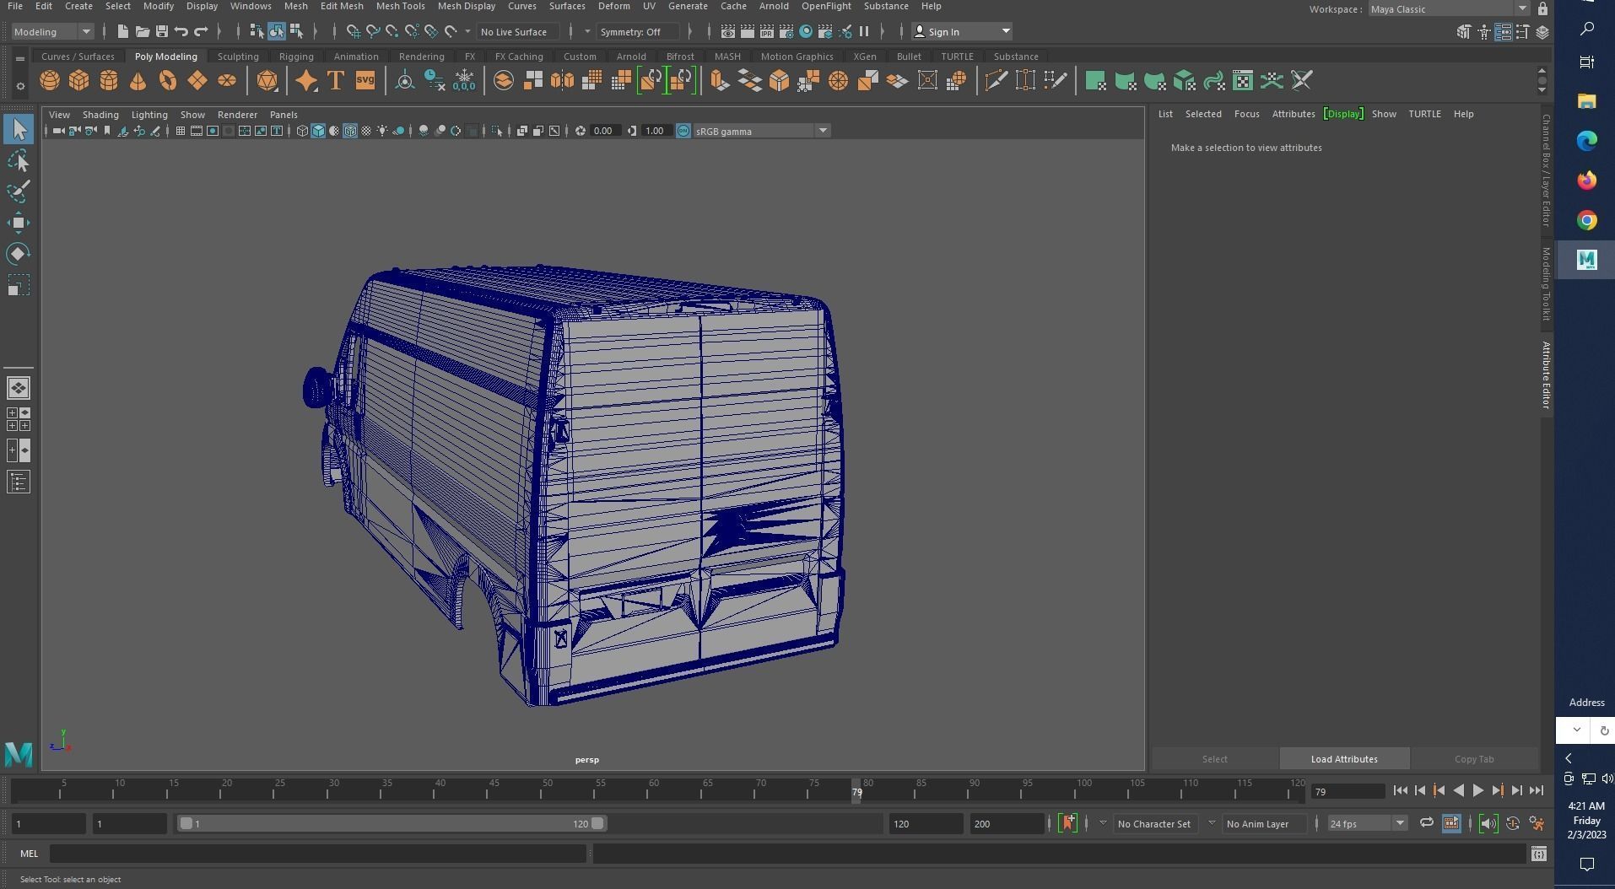Pause viewport display with the pause button
The image size is (1615, 889).
coord(865,31)
